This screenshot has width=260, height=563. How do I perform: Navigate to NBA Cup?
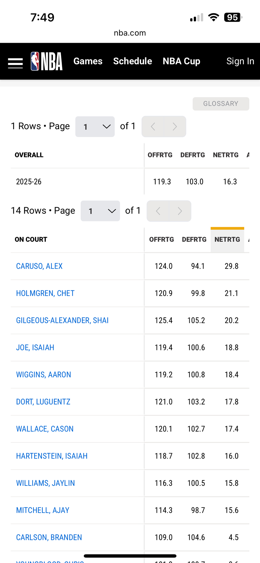click(x=181, y=61)
